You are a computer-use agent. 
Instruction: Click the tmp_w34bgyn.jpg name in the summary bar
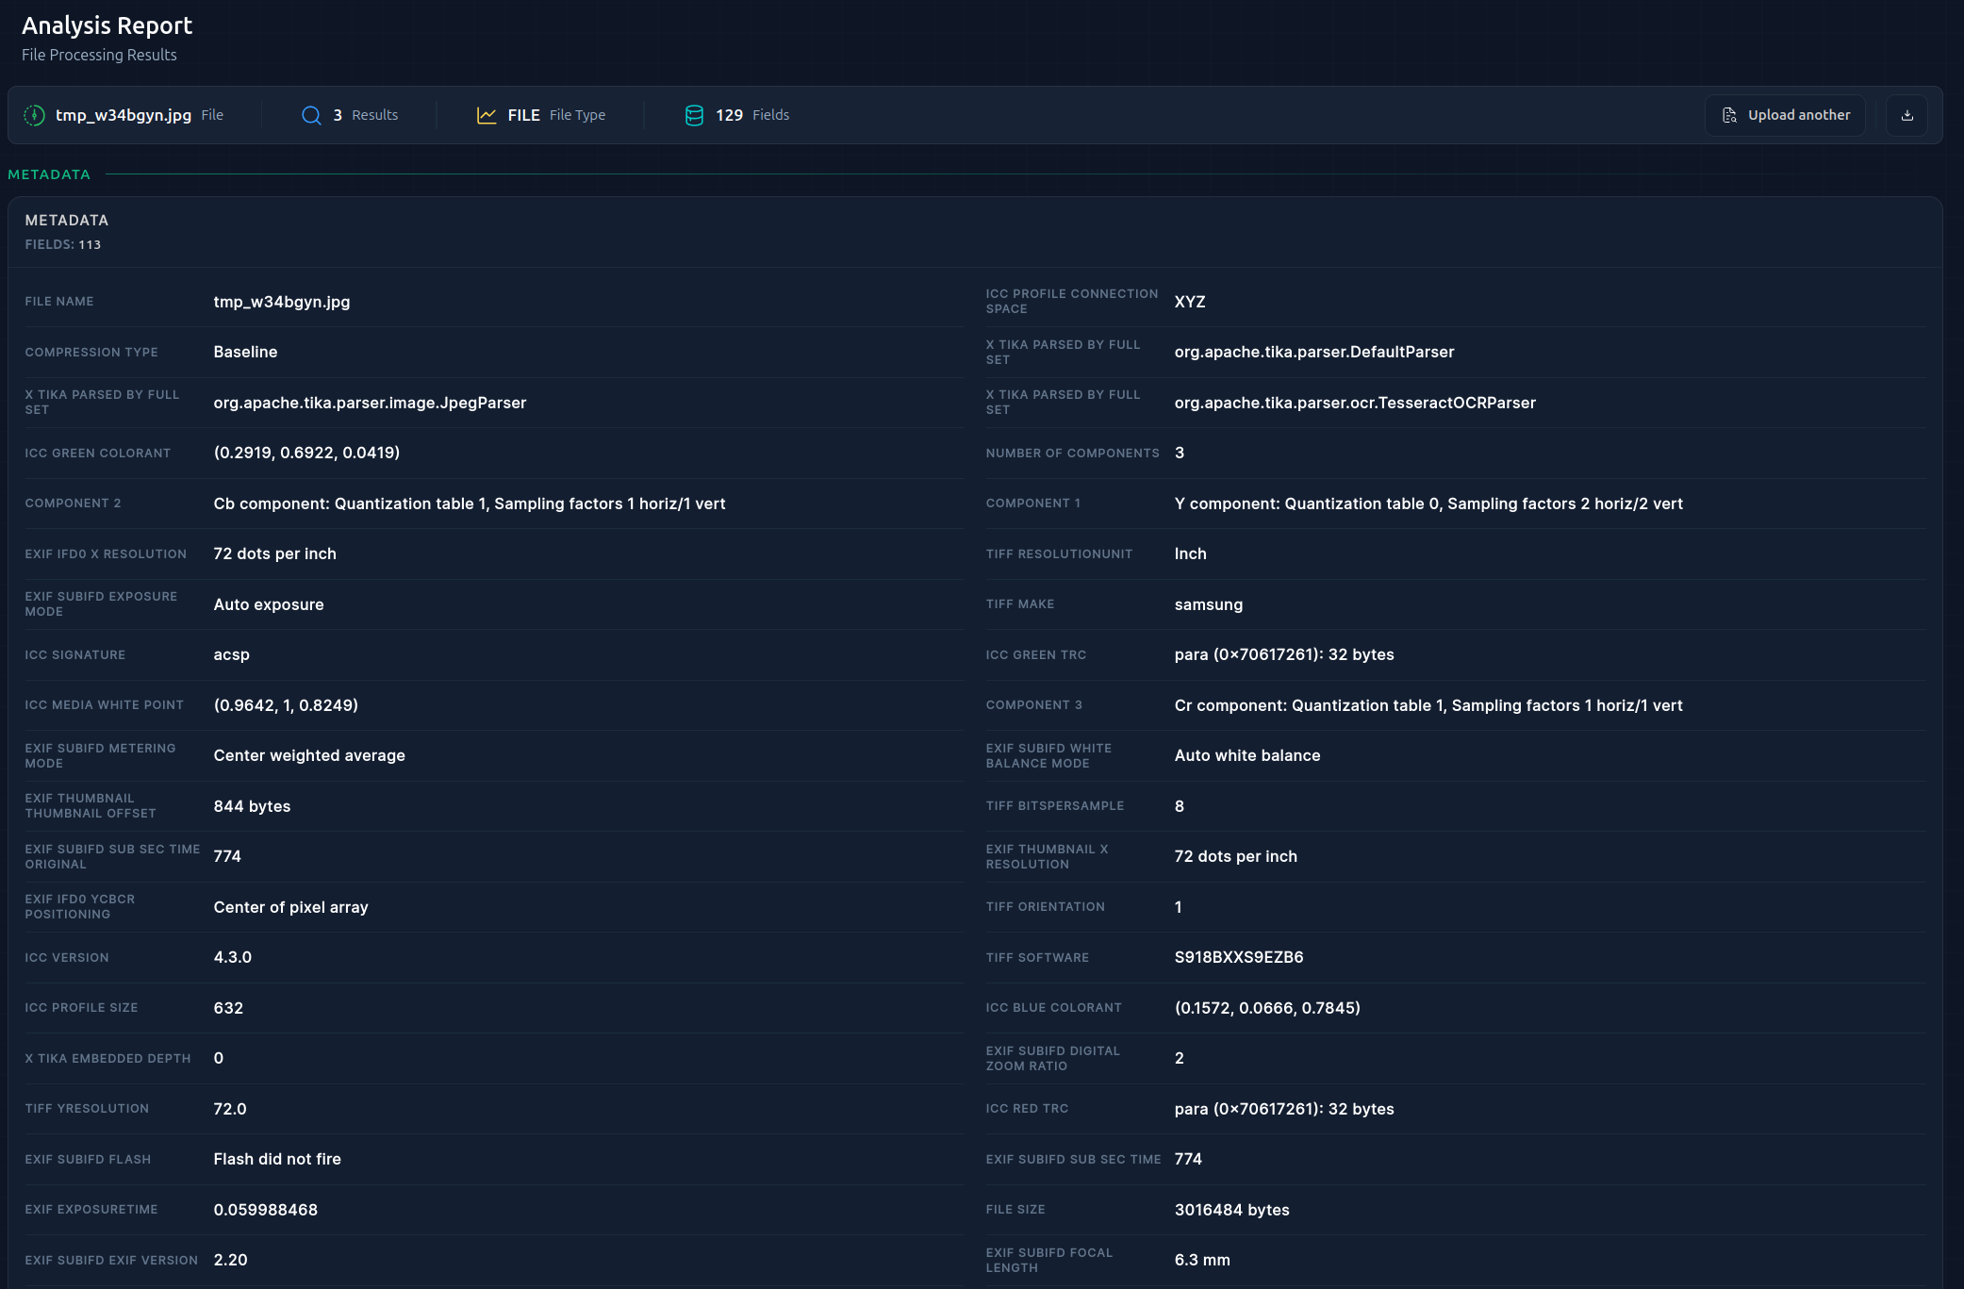[124, 115]
